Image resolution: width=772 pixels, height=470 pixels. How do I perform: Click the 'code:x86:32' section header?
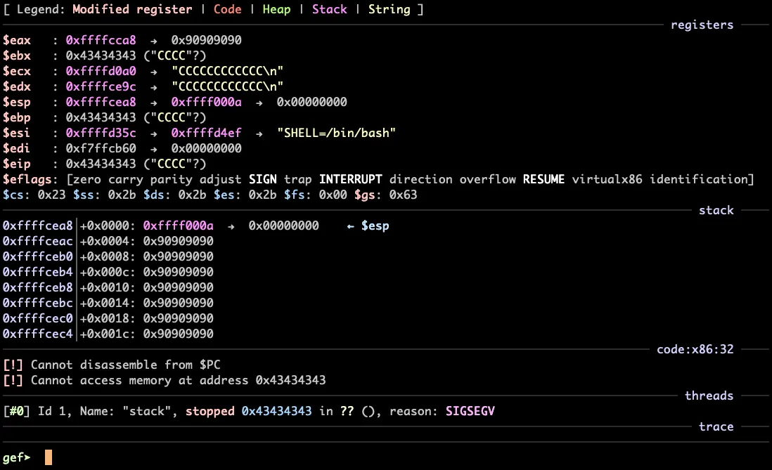click(x=695, y=349)
